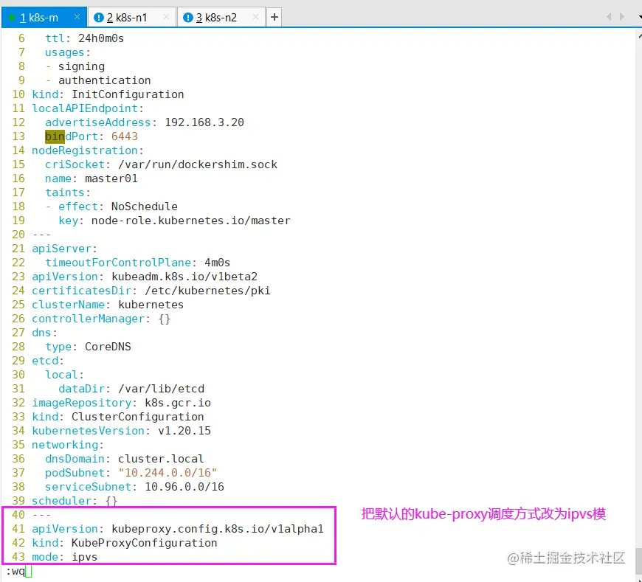This screenshot has height=582, width=642.
Task: Click the advertiseAddress value 192.168.3.20
Action: [204, 122]
